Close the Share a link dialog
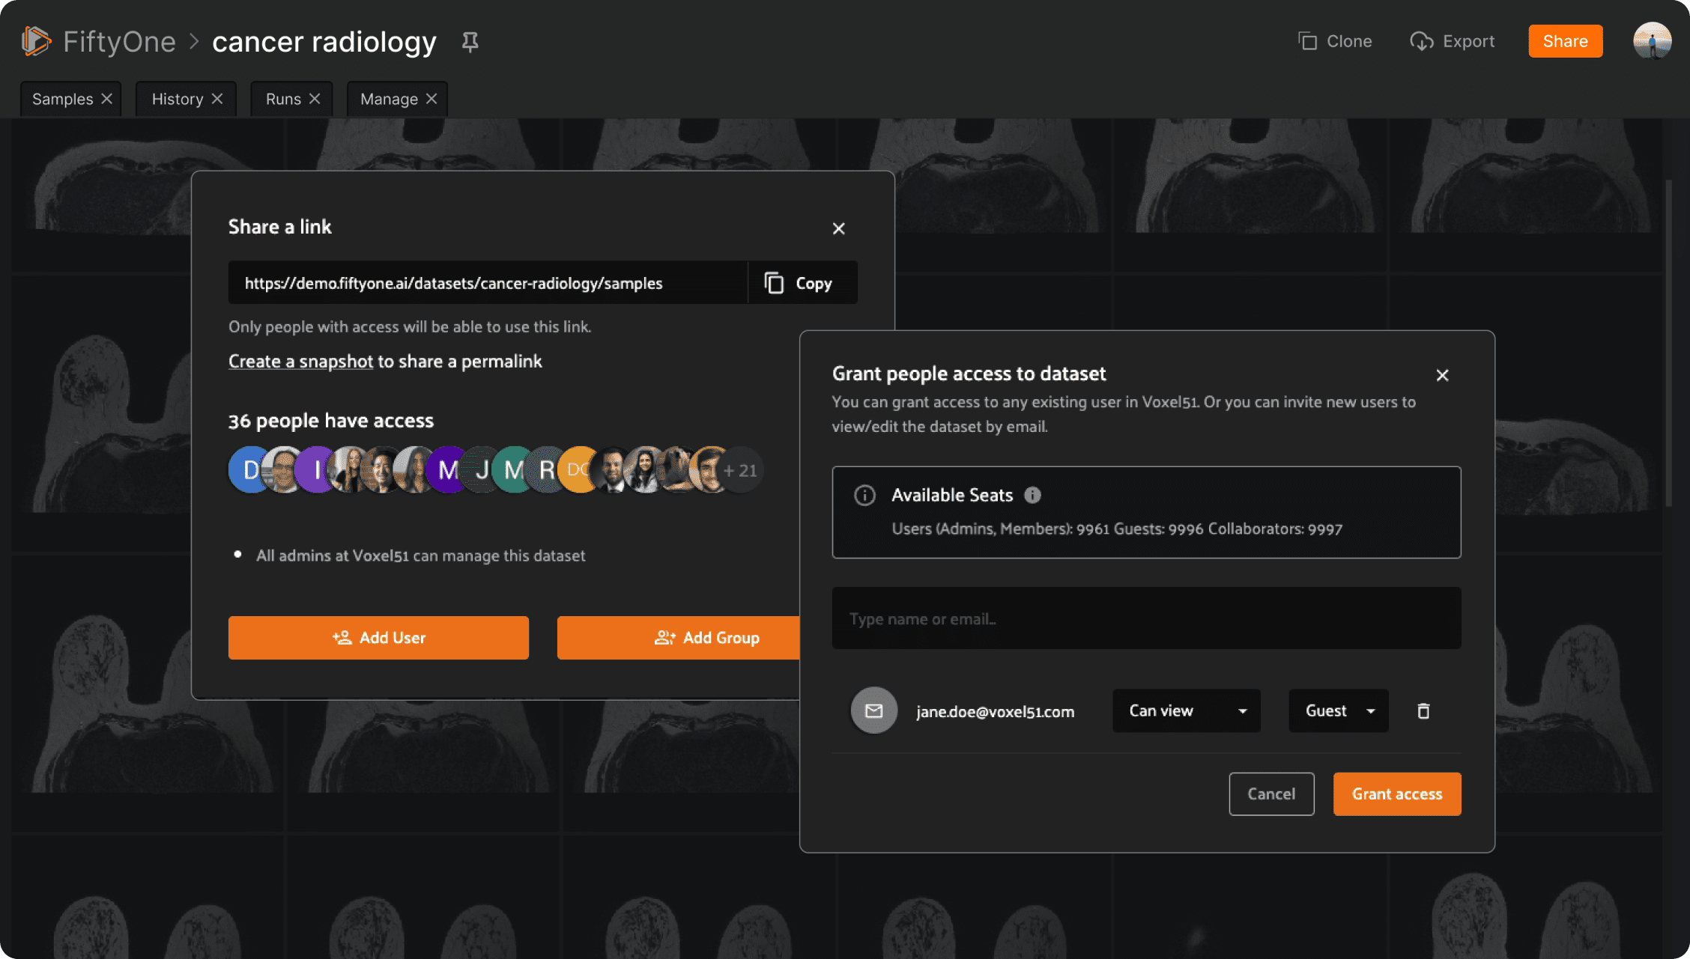 [838, 228]
